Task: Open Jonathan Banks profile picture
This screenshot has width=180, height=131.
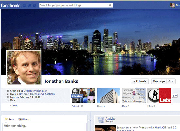Action: [24, 67]
